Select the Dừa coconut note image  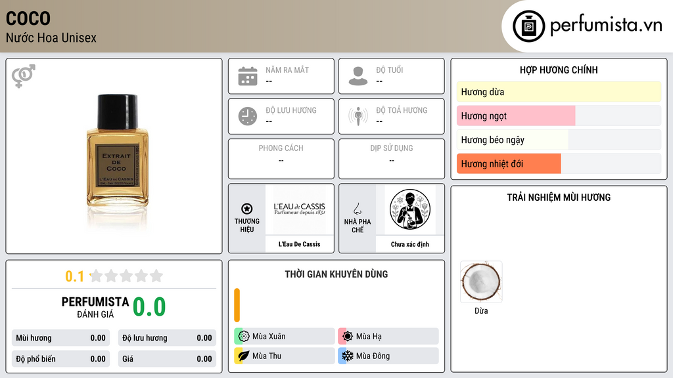pos(481,282)
